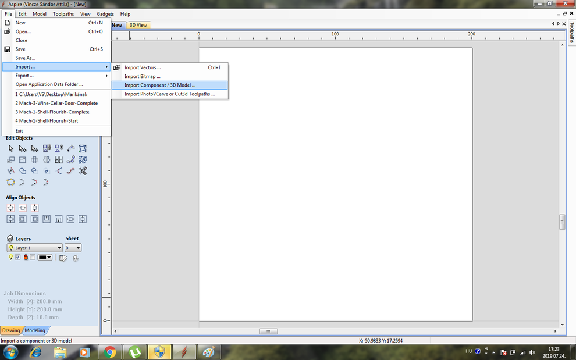Click center vertically in material icon
Screen dimensions: 576x360
(34, 208)
